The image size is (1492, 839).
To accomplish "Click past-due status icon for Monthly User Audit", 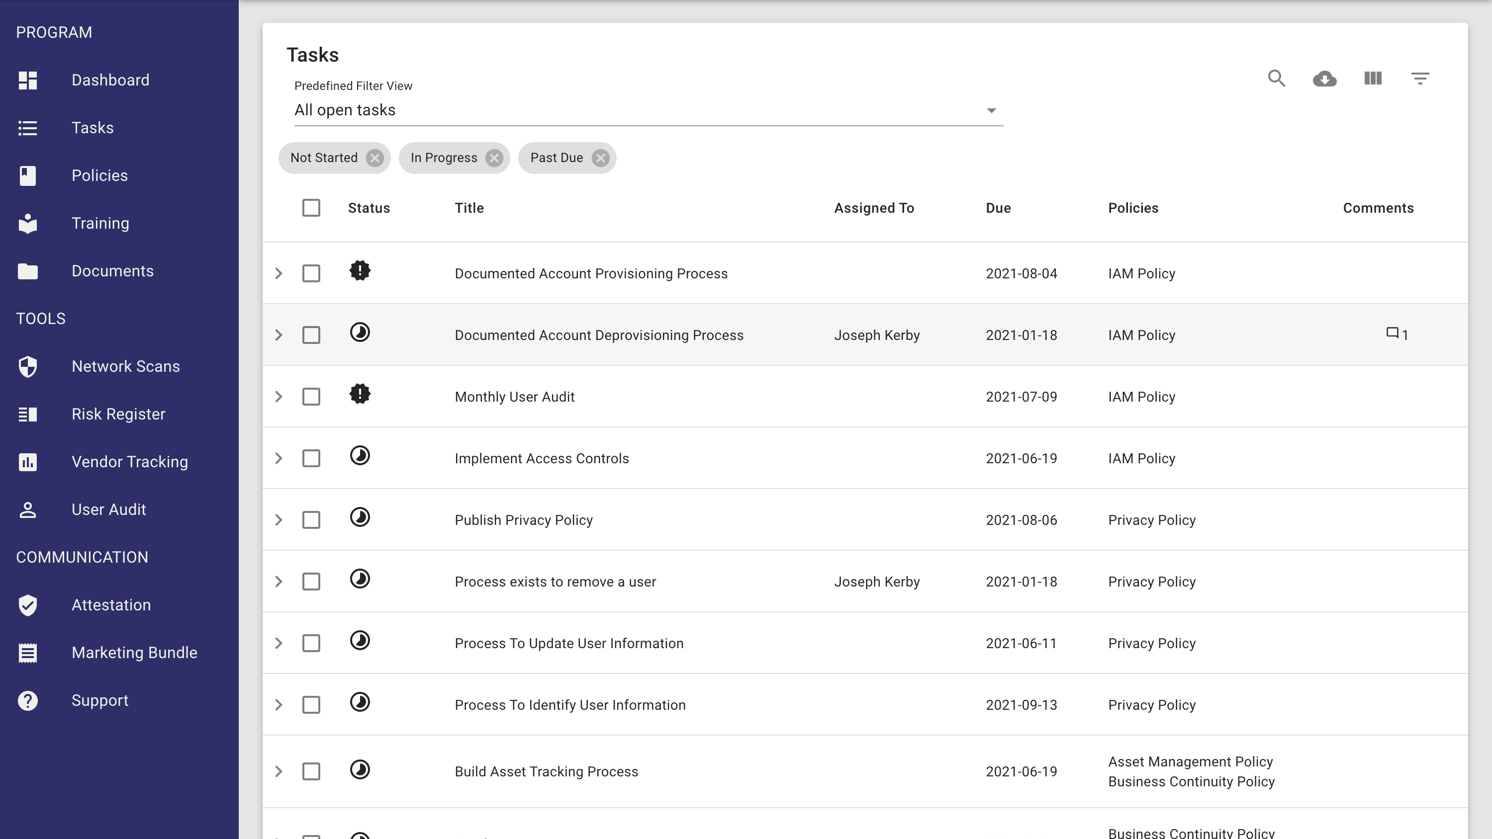I will click(x=360, y=394).
